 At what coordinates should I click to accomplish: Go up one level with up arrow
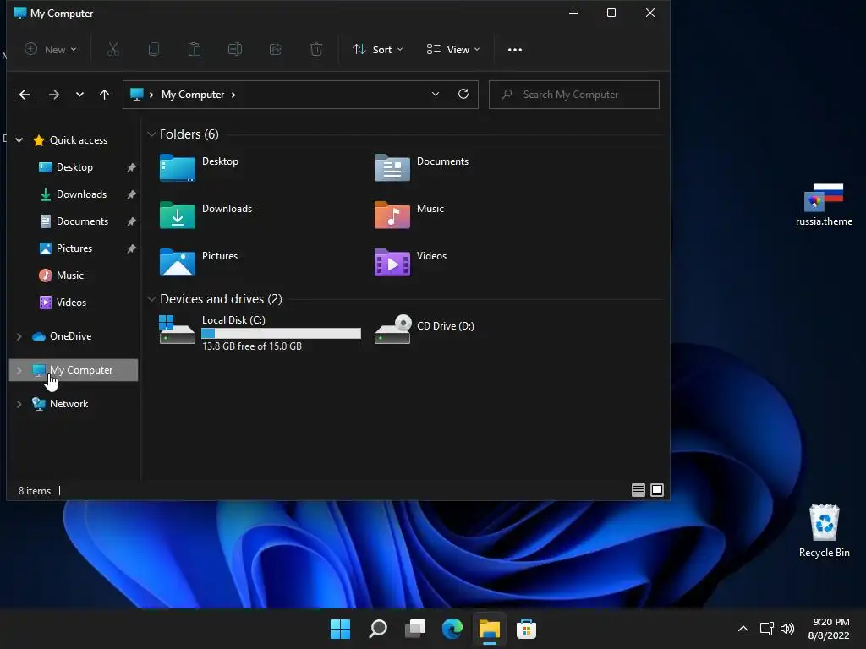click(x=104, y=95)
